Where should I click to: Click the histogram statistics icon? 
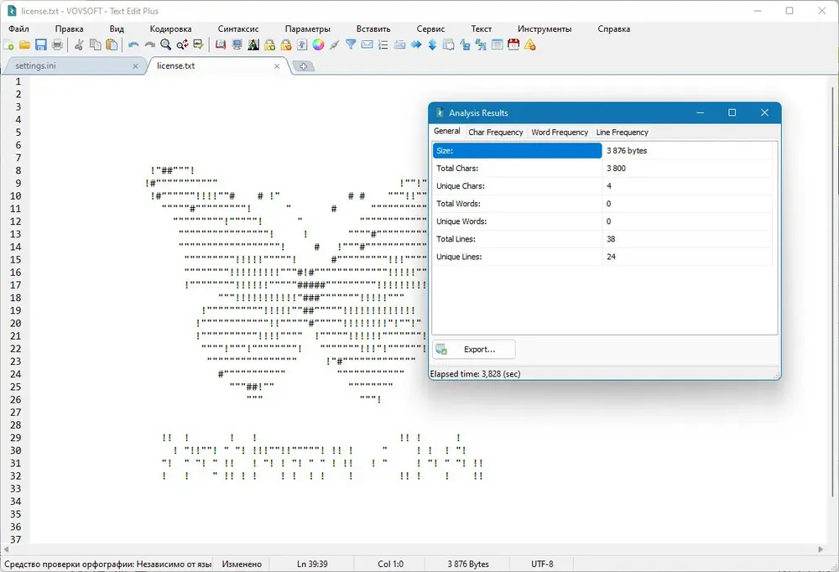[253, 45]
